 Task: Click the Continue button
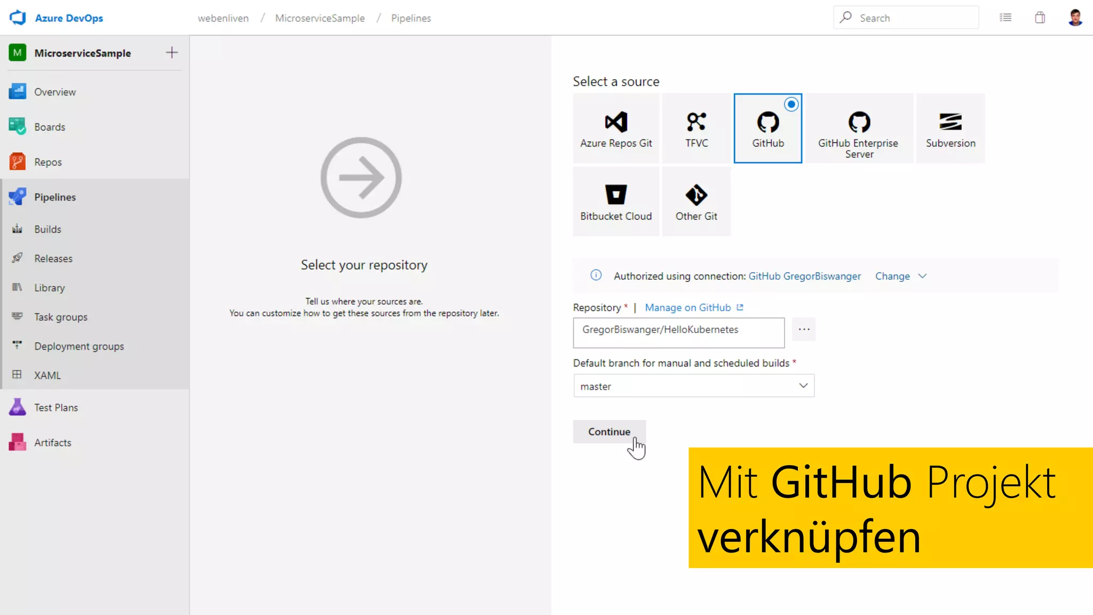pos(609,431)
